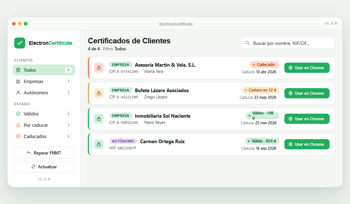Screen dimensions: 350x204
Task: Click the globe icon in Asesoría Martín's Usar en Chrome button
Action: (291, 68)
